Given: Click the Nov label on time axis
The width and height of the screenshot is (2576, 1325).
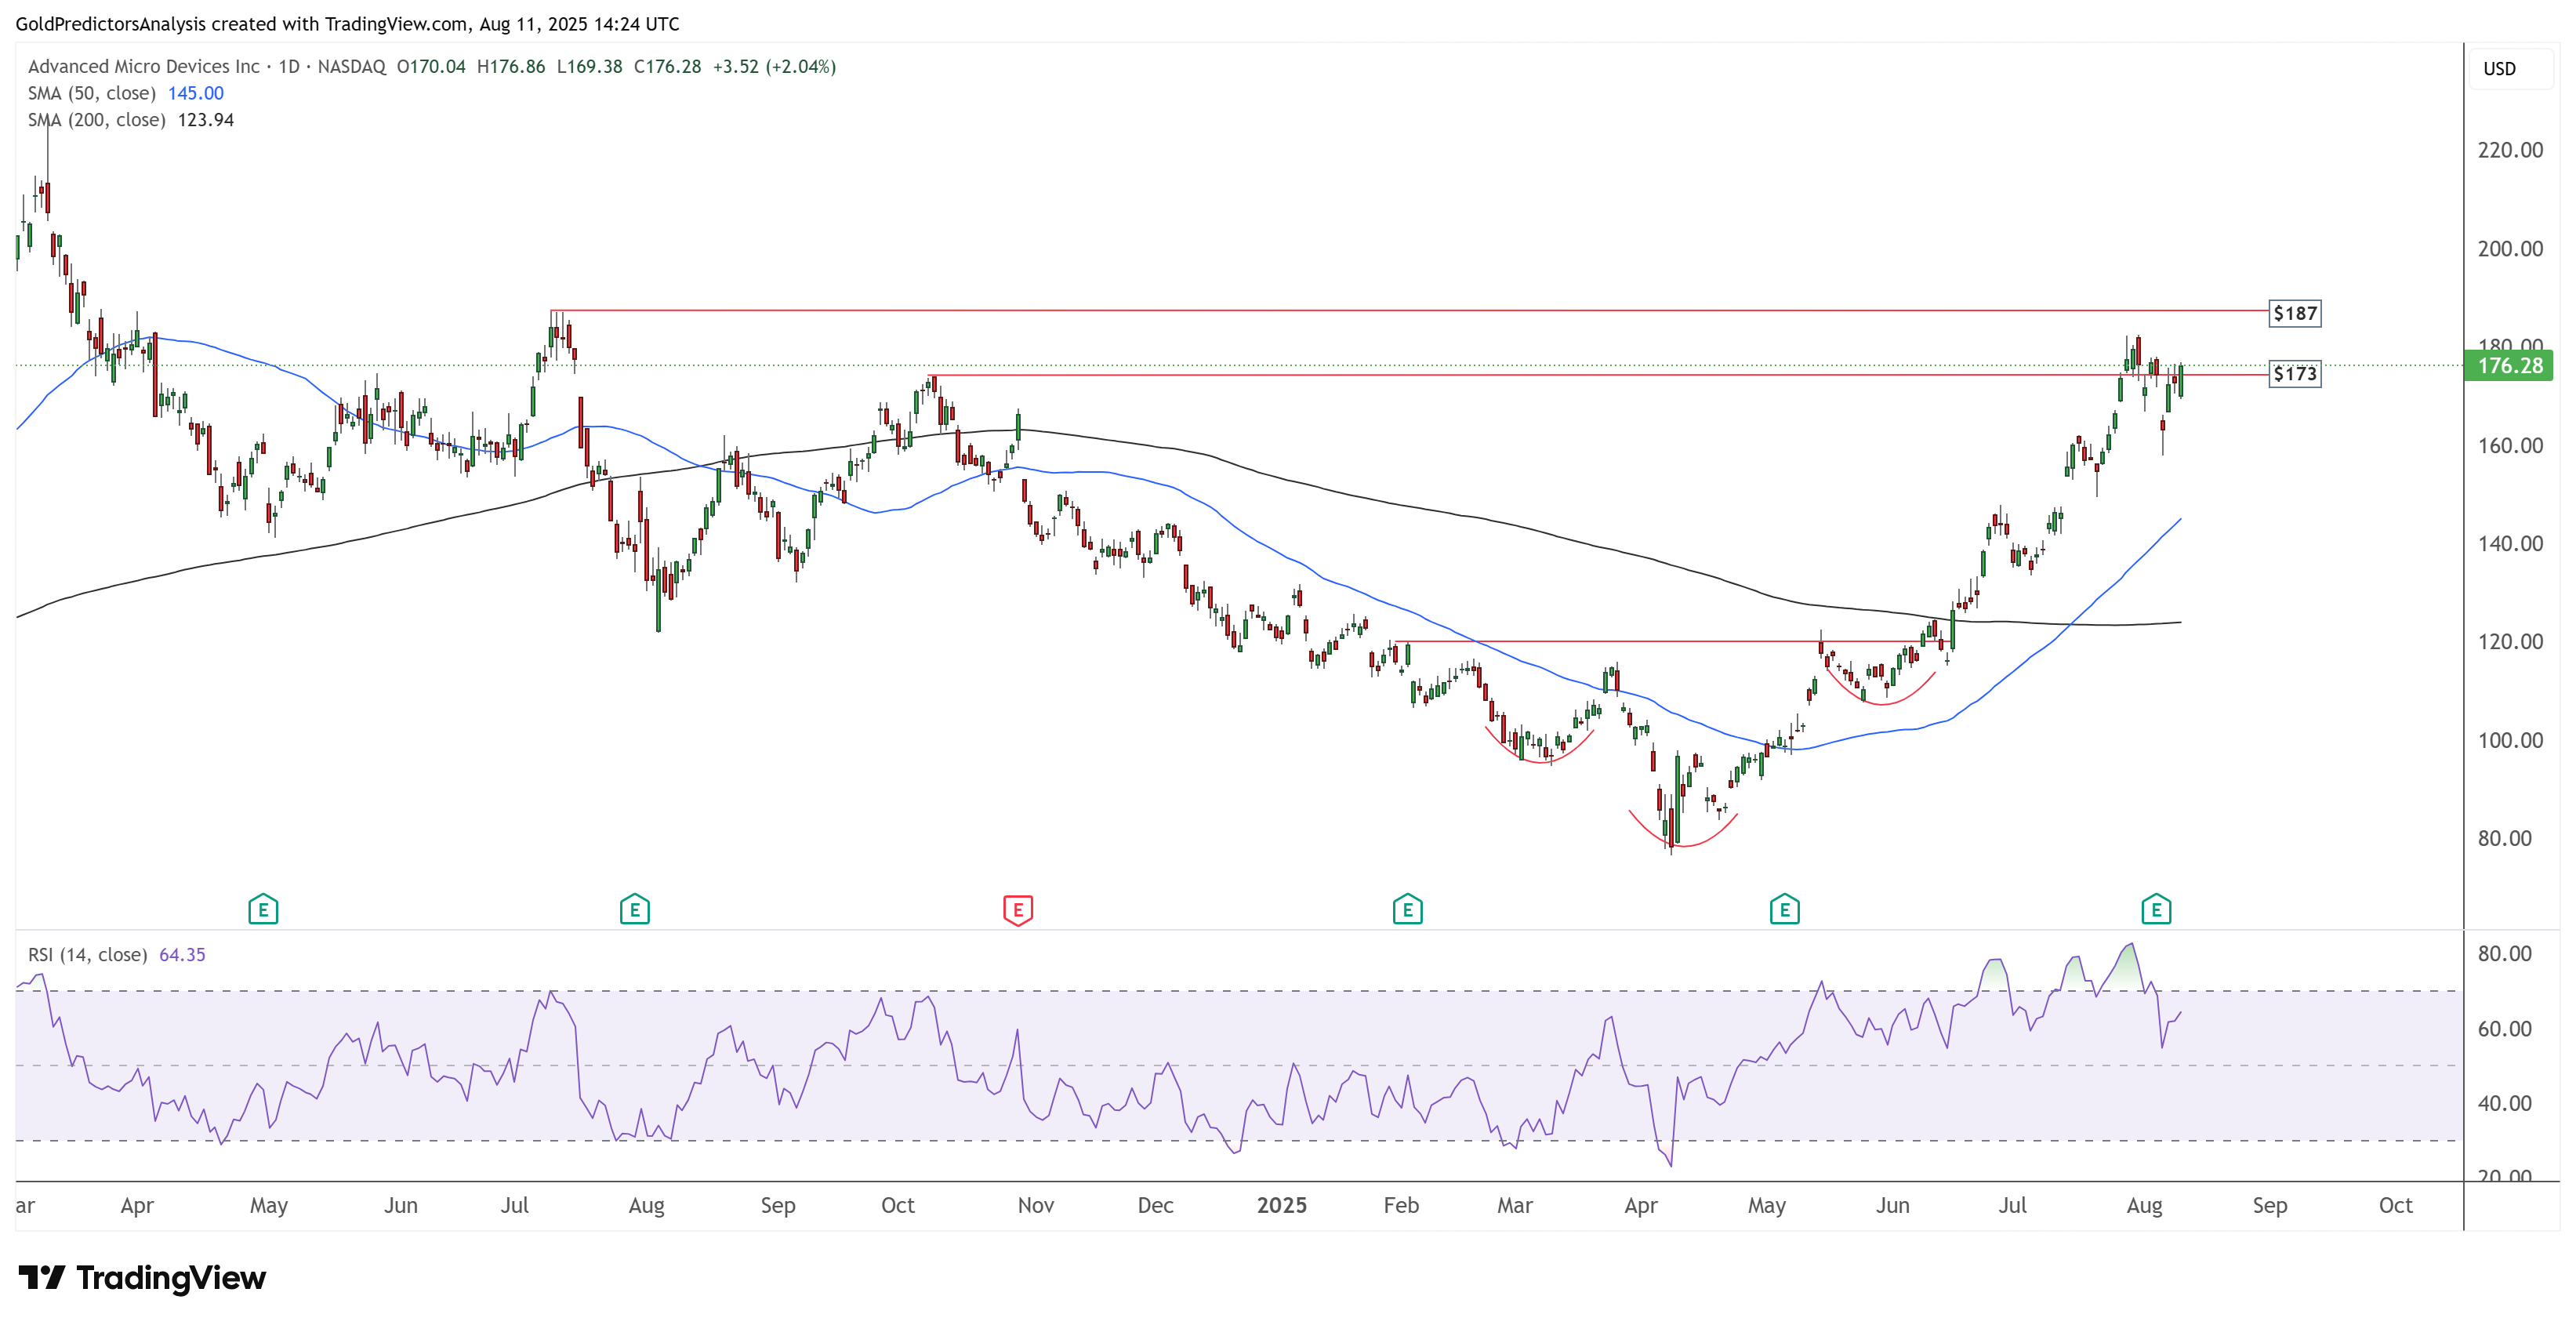Looking at the screenshot, I should click(x=1036, y=1205).
